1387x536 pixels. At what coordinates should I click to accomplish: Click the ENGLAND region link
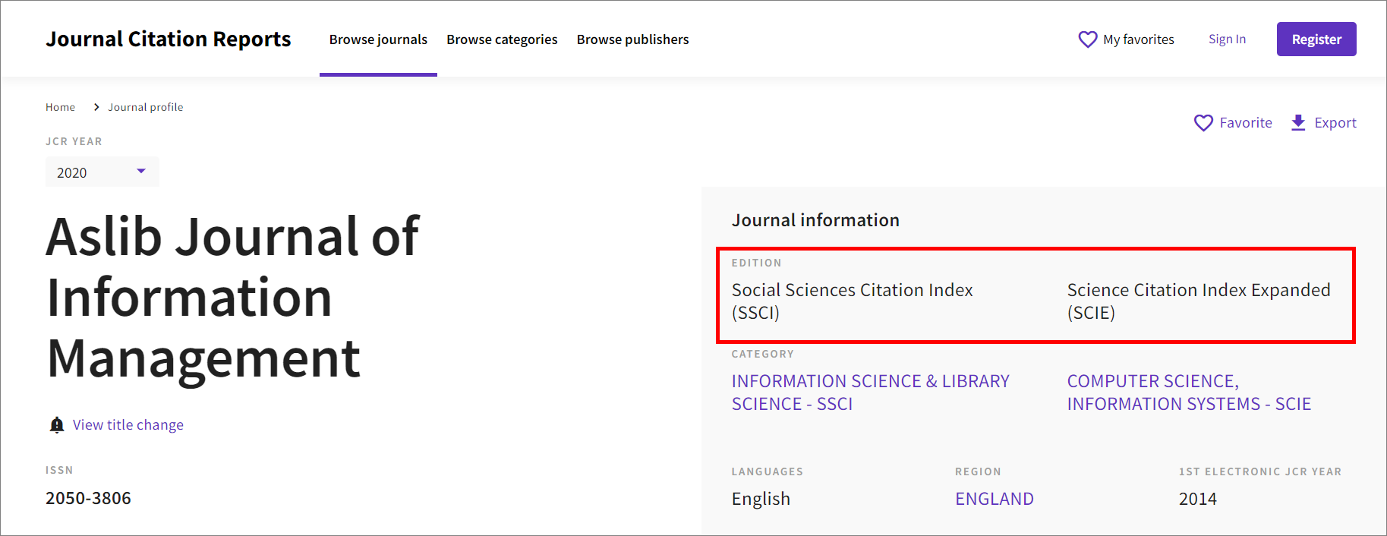click(995, 499)
